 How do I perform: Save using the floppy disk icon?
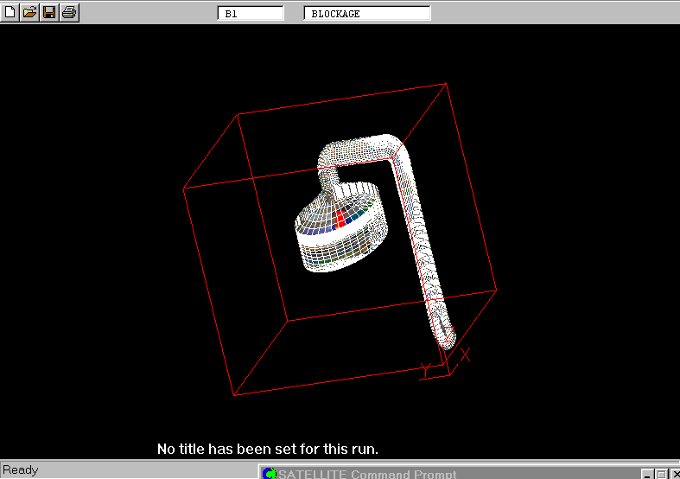click(49, 12)
